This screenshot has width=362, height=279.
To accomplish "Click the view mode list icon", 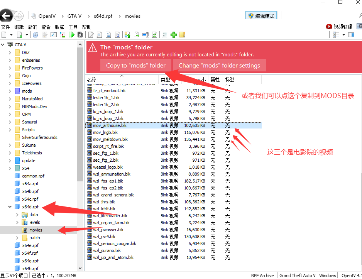I will pyautogui.click(x=336, y=35).
